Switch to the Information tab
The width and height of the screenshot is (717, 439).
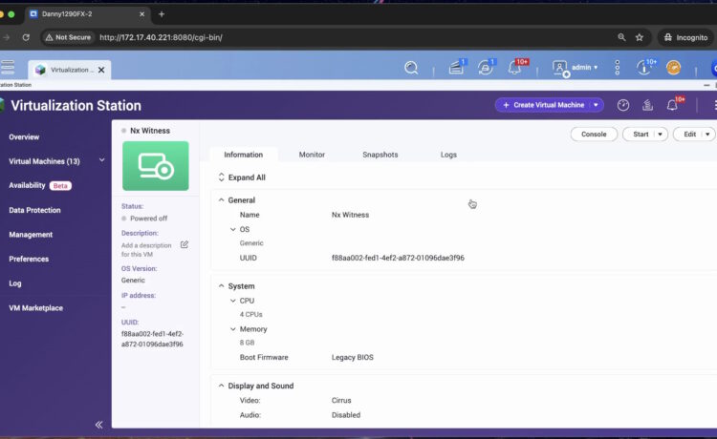243,155
